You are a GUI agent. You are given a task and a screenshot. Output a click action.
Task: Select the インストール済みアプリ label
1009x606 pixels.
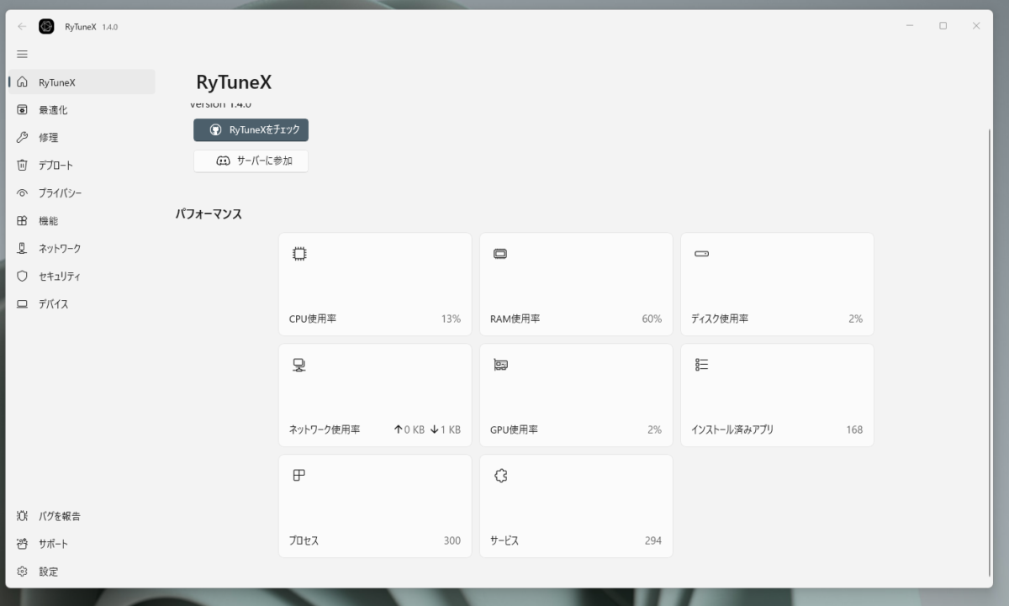[x=732, y=429]
